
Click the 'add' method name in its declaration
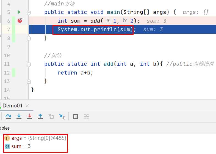pos(109,64)
